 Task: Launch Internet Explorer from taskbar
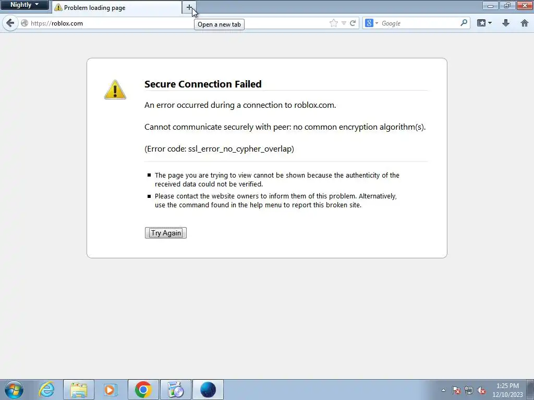[46, 390]
